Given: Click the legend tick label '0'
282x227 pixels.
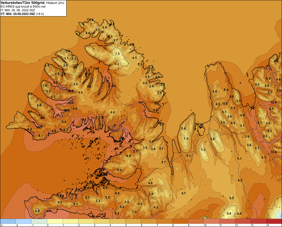Looking at the screenshot, I should coord(48,225).
